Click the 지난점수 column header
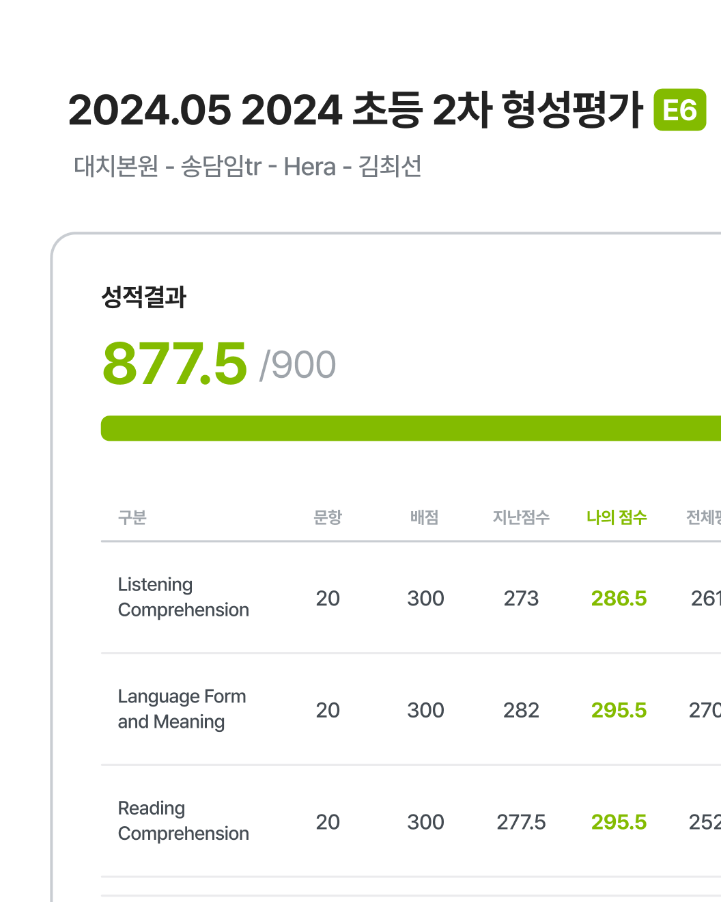Viewport: 721px width, 902px height. pyautogui.click(x=522, y=517)
